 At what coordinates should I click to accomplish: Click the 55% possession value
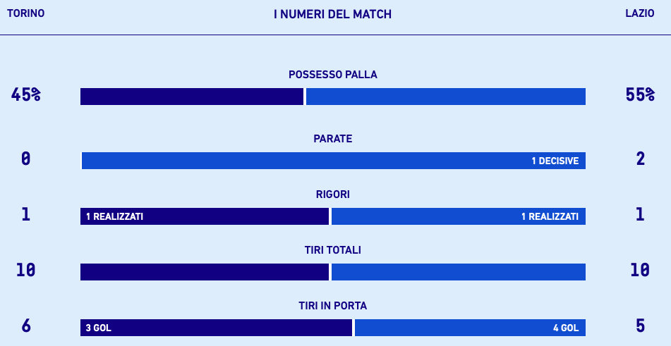point(640,94)
